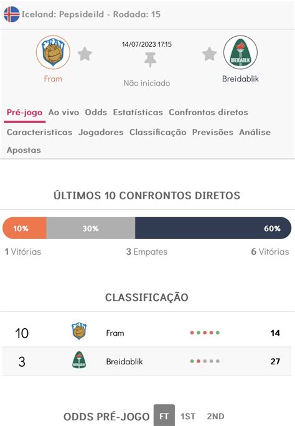This screenshot has width=295, height=426.
Task: Select 1ST half odds button
Action: [x=188, y=416]
